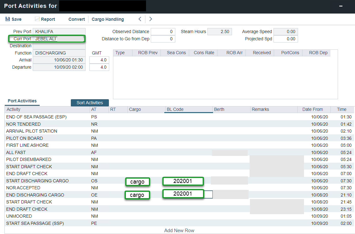Select the NOR TENDERED activity row

[23, 124]
